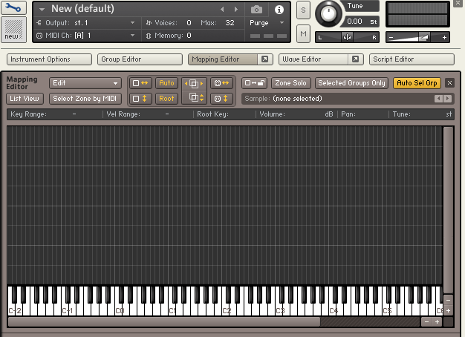Click the lock key tracking icon
The width and height of the screenshot is (465, 337).
pyautogui.click(x=255, y=83)
